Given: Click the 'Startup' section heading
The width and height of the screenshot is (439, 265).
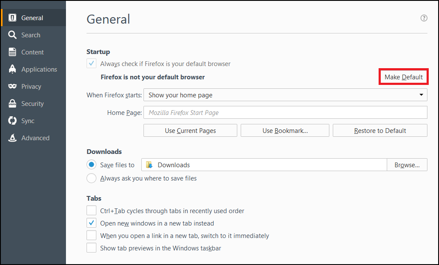Looking at the screenshot, I should click(98, 51).
